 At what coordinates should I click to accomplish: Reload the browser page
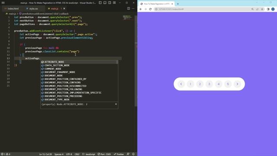pyautogui.click(x=150, y=9)
